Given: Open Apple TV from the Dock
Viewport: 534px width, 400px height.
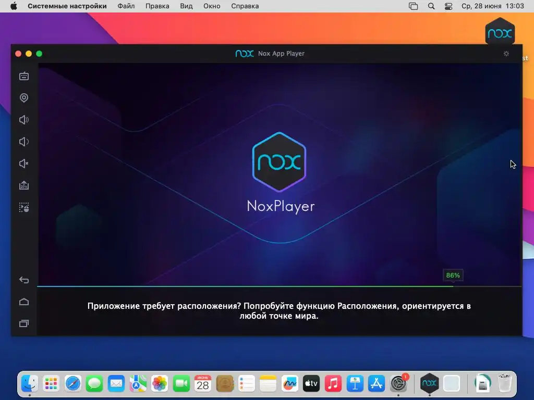Looking at the screenshot, I should point(311,384).
